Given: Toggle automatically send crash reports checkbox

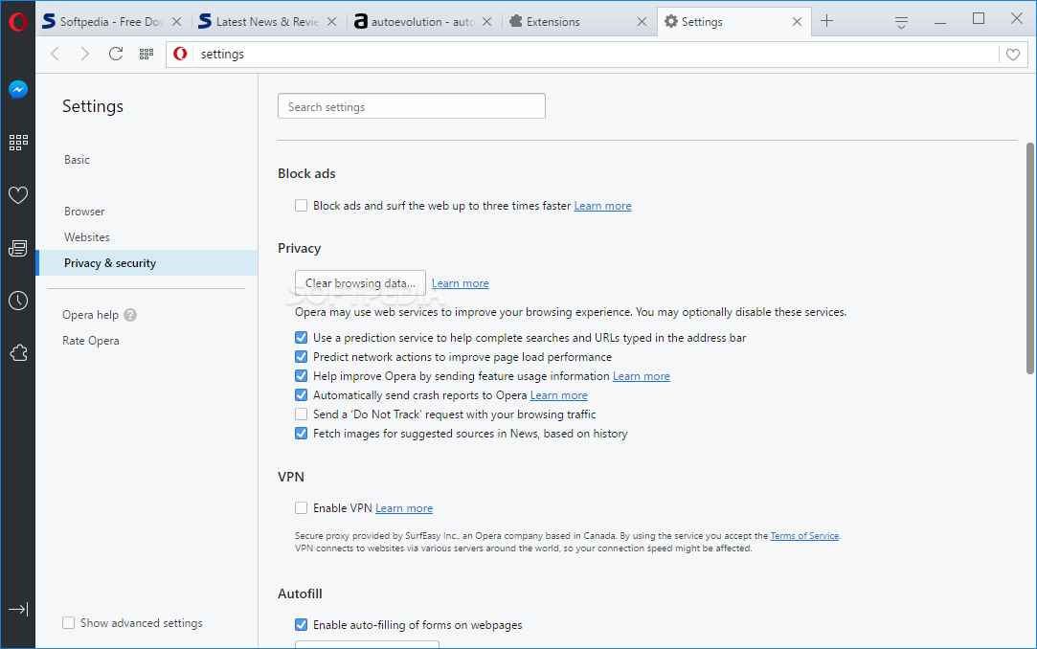Looking at the screenshot, I should pyautogui.click(x=301, y=395).
